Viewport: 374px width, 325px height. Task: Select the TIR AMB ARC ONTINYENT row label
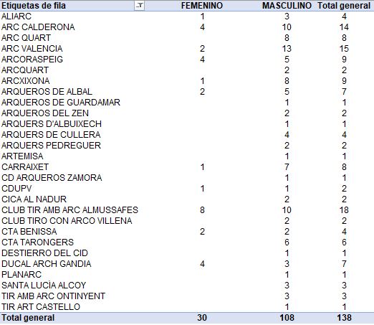tap(53, 296)
